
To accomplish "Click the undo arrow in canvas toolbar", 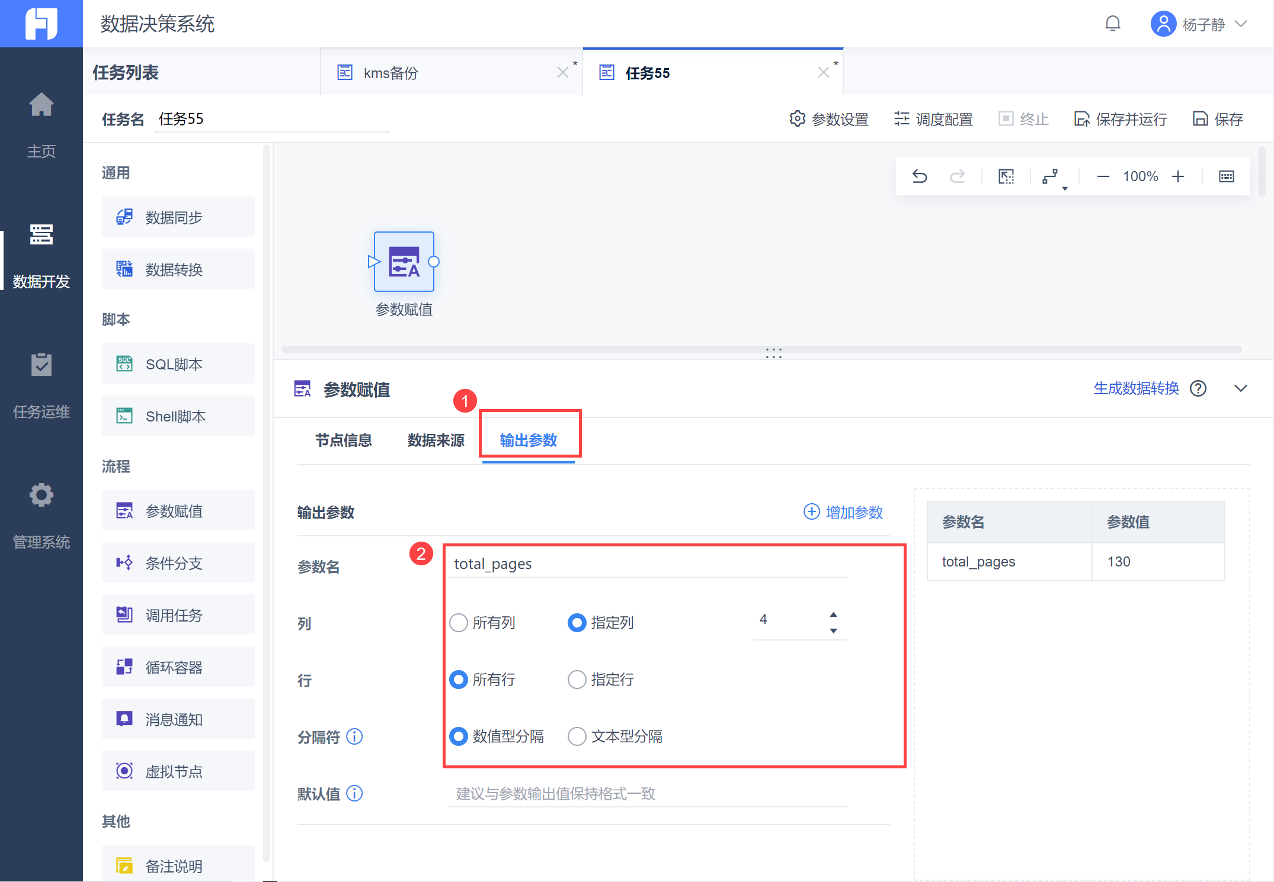I will [919, 176].
